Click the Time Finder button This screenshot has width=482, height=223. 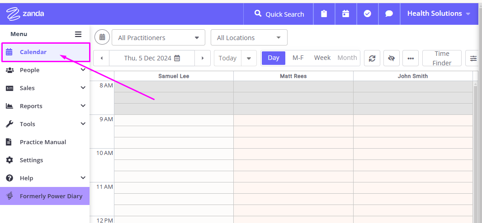point(442,58)
